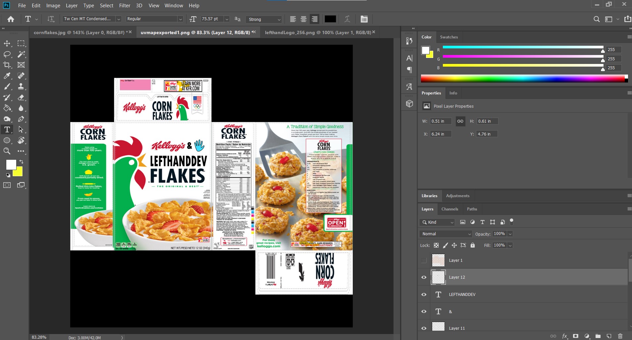
Task: Open anti-aliasing Strong dropdown
Action: point(264,20)
